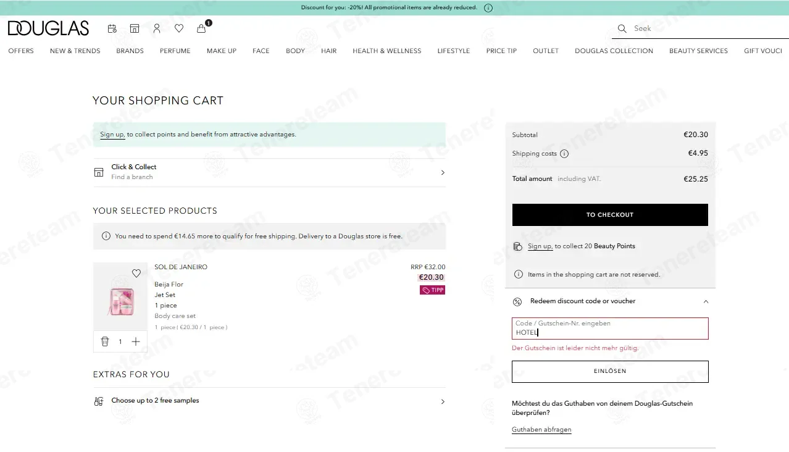Open the wishlist heart icon in header

(179, 28)
